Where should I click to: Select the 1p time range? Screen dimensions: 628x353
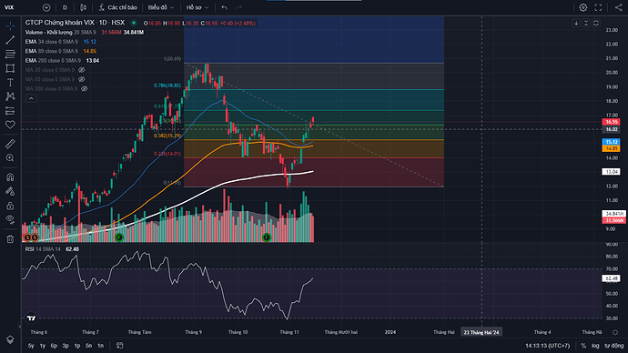[76, 346]
